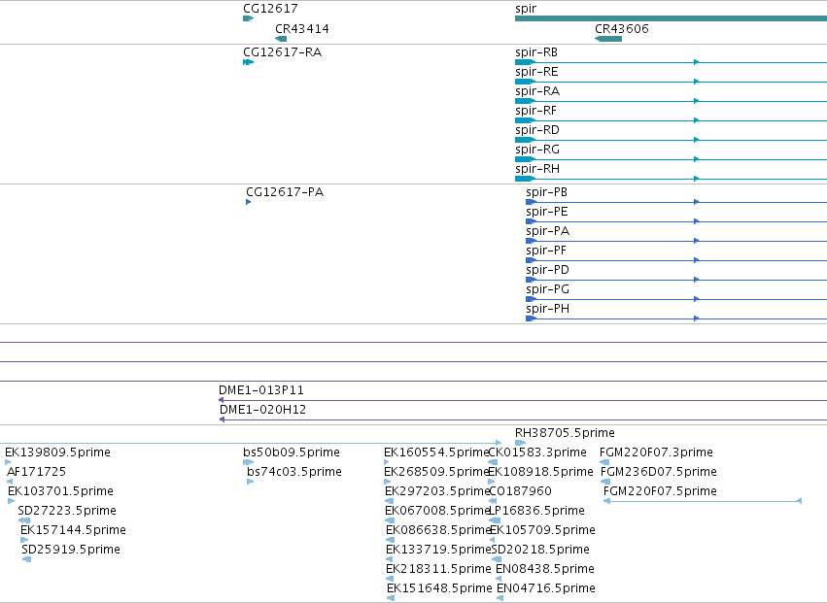
Task: Click the DME1-020H12 clone label
Action: click(x=262, y=410)
